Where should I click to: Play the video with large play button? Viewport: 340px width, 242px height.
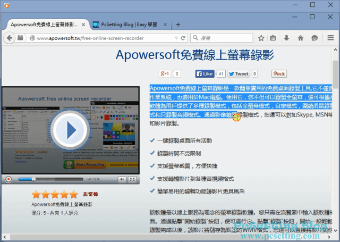tap(70, 130)
